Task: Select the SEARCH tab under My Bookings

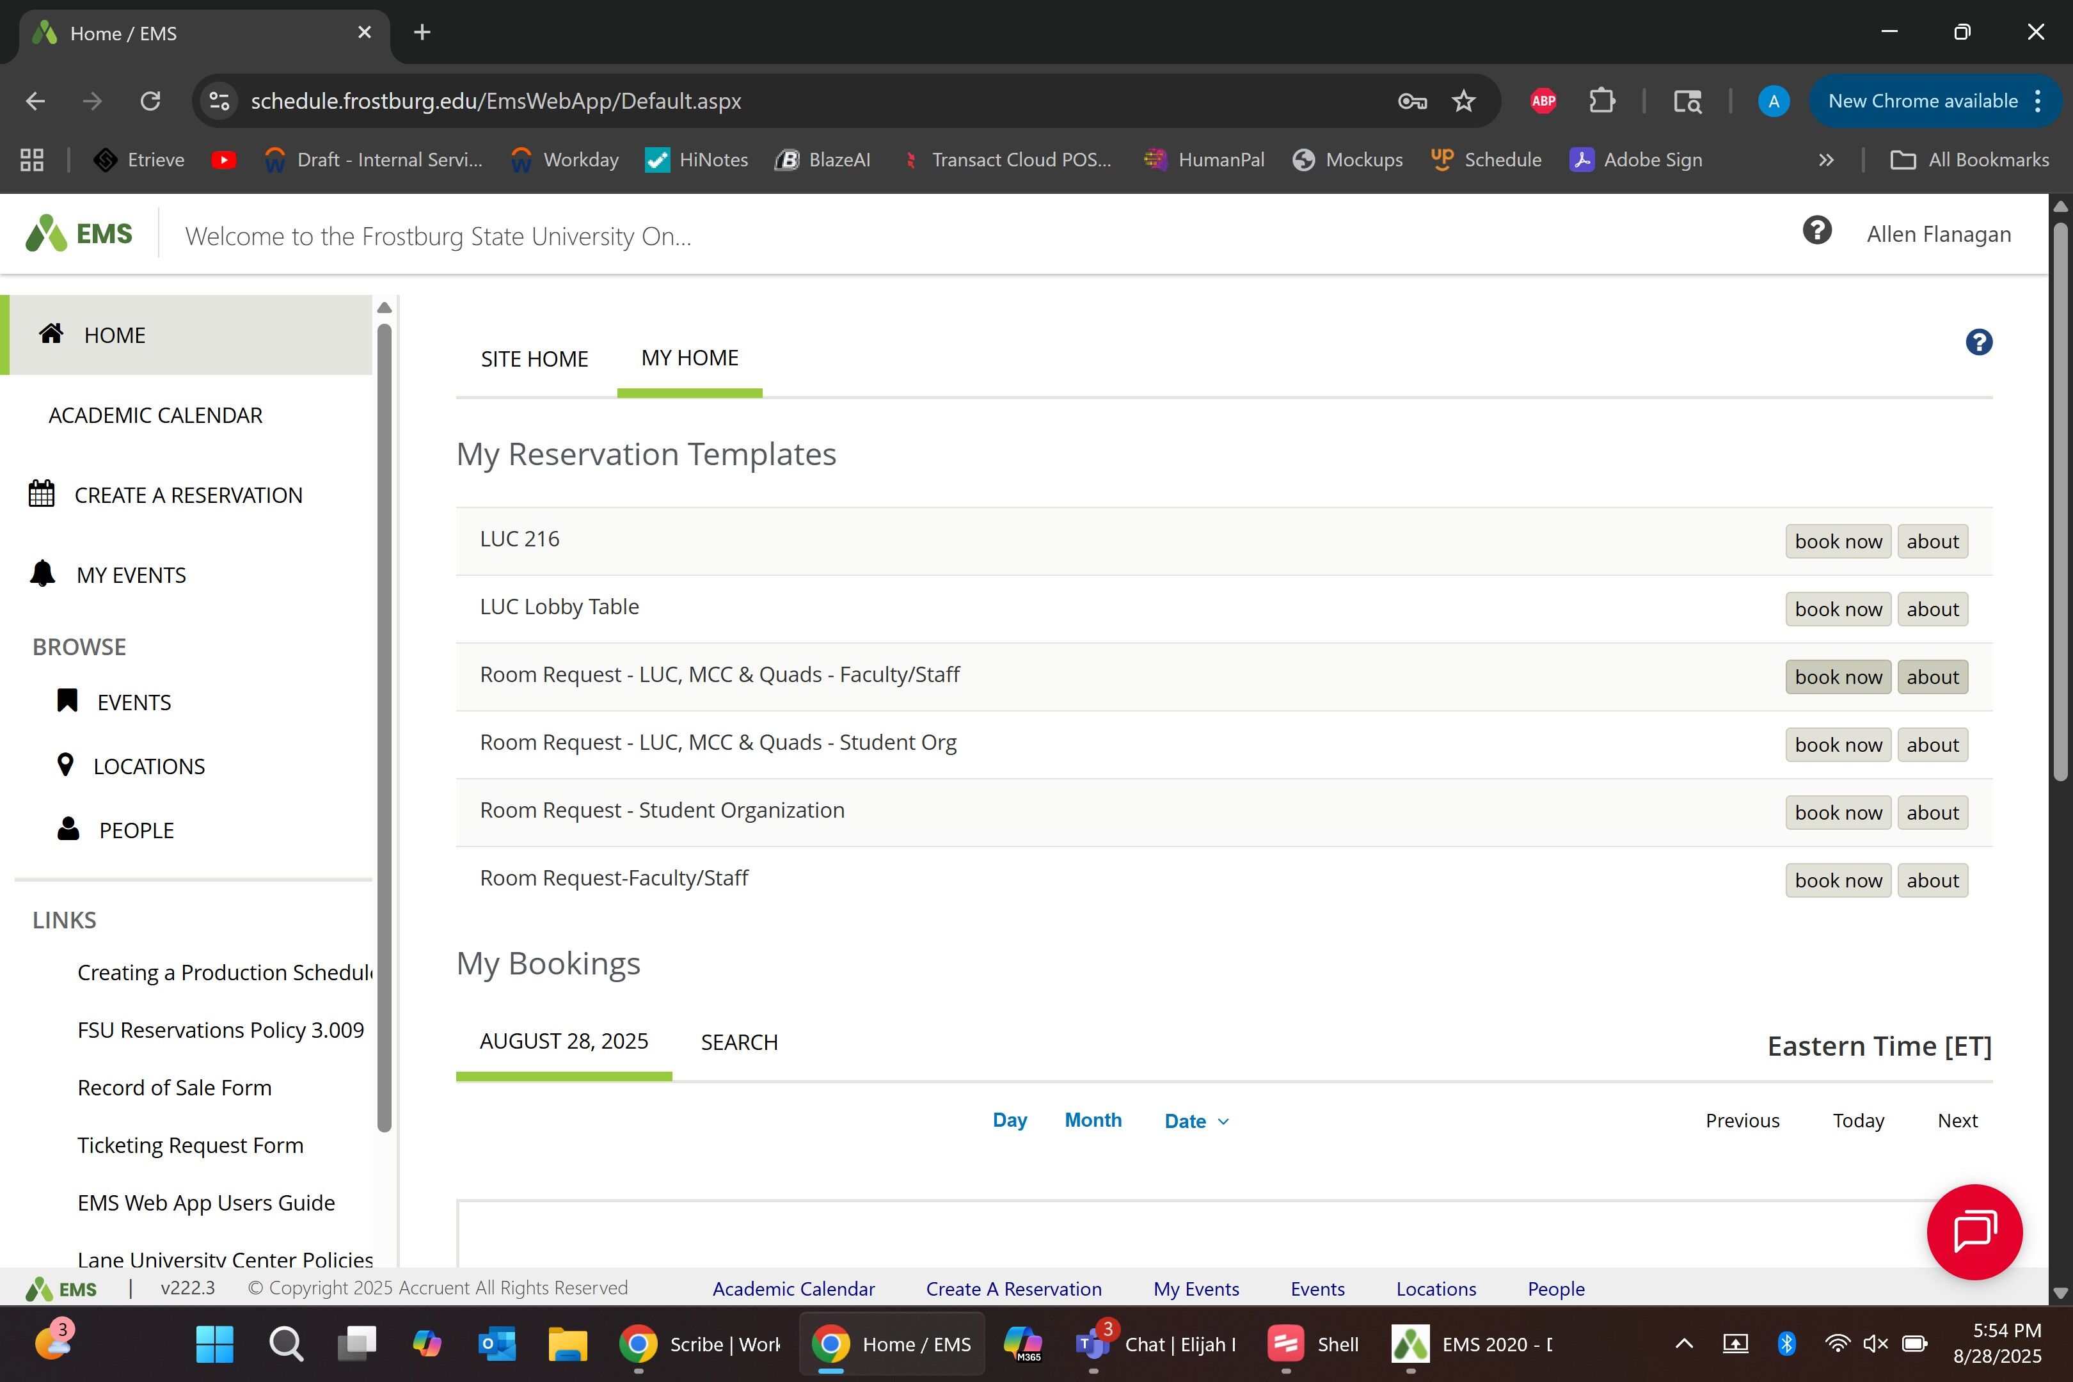Action: point(738,1042)
